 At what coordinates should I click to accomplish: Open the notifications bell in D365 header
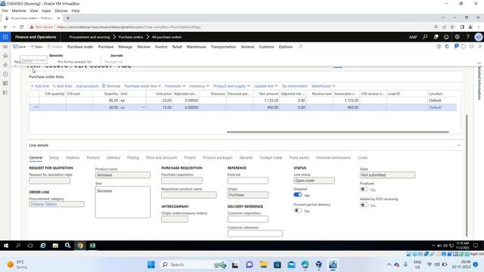click(x=436, y=37)
